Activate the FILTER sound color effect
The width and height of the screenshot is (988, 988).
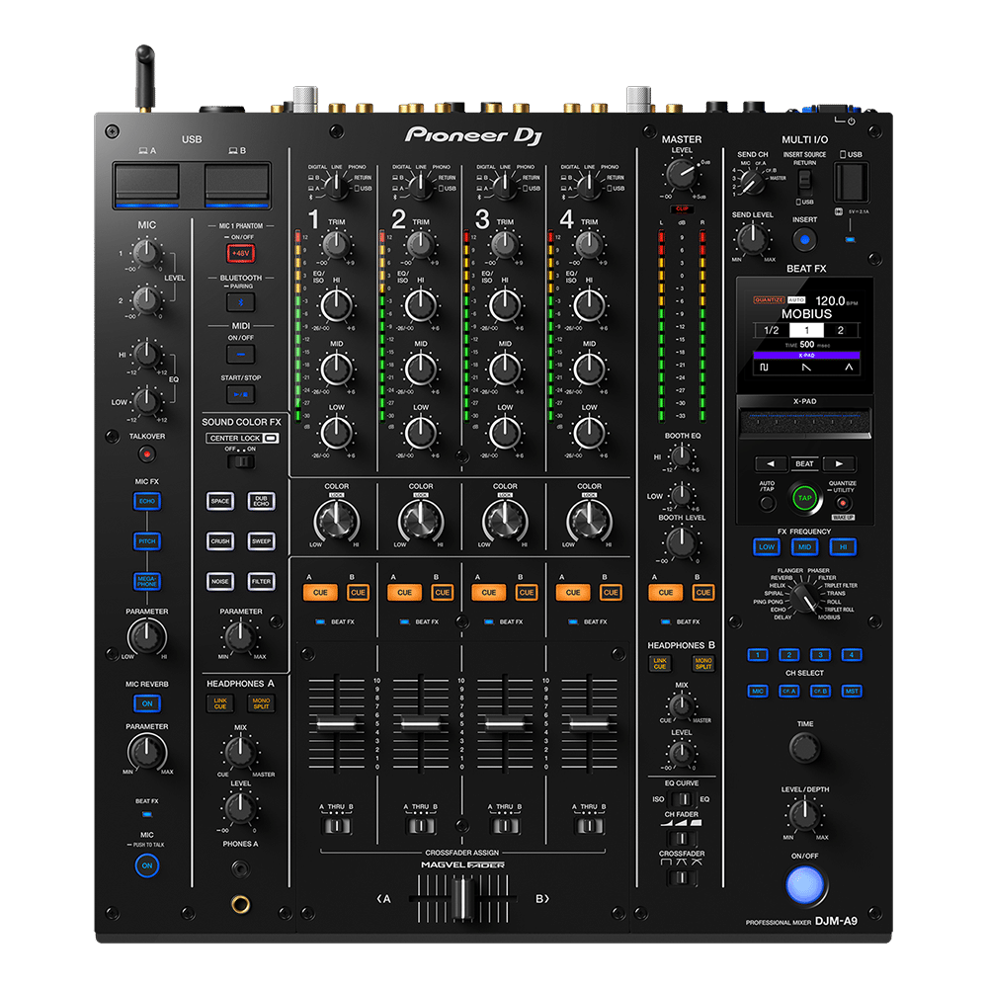[259, 582]
